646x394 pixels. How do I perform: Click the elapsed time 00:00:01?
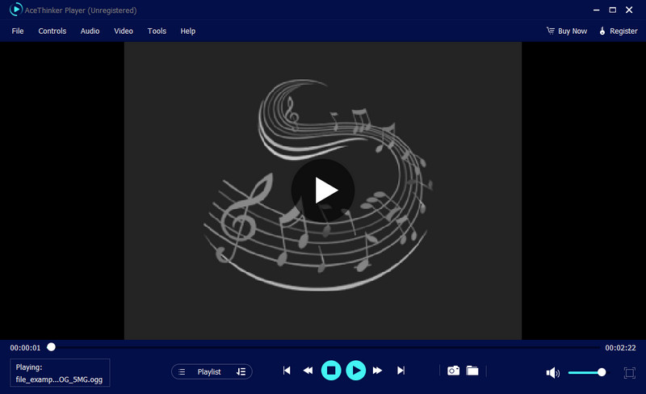click(25, 348)
